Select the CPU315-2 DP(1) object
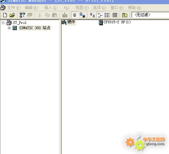This screenshot has height=154, width=169. [x=115, y=22]
